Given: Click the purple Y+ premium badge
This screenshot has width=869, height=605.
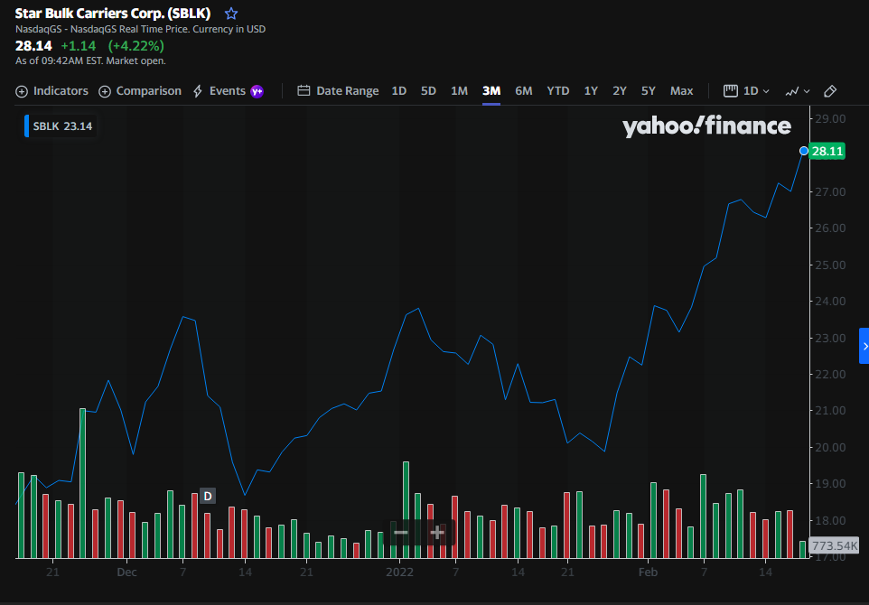Looking at the screenshot, I should (257, 91).
